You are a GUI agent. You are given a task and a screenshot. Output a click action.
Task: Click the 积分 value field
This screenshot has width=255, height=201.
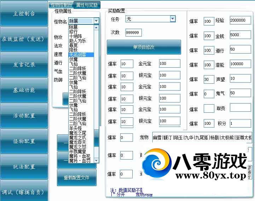(240, 123)
